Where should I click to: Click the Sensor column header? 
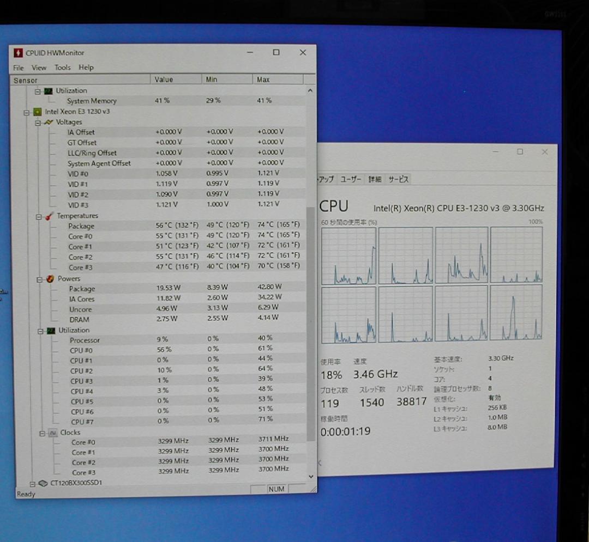[80, 80]
